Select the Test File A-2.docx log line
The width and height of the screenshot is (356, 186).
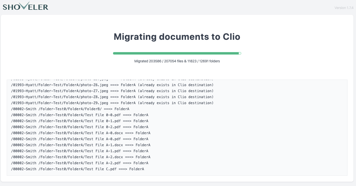(81, 157)
